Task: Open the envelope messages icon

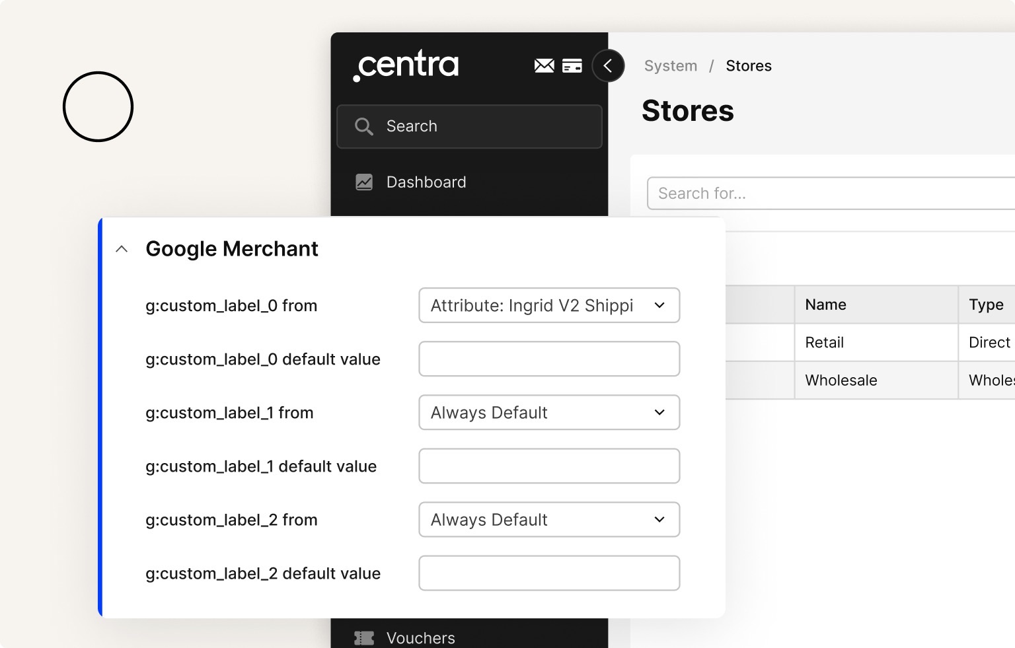Action: point(544,65)
